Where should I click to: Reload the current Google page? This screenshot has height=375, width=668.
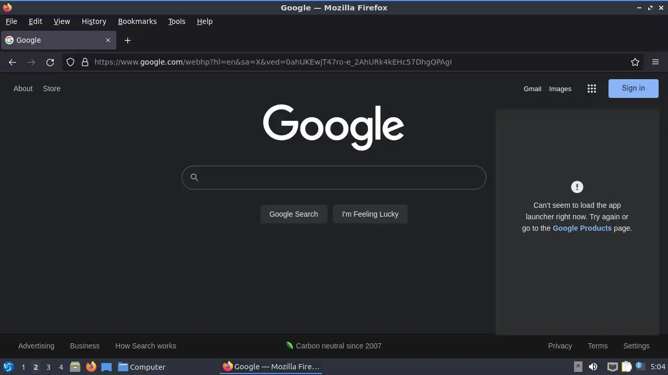pos(50,62)
